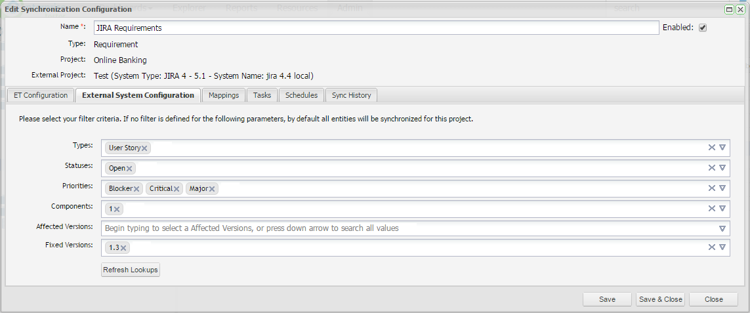
Task: Toggle the Enabled checkbox
Action: click(x=702, y=28)
